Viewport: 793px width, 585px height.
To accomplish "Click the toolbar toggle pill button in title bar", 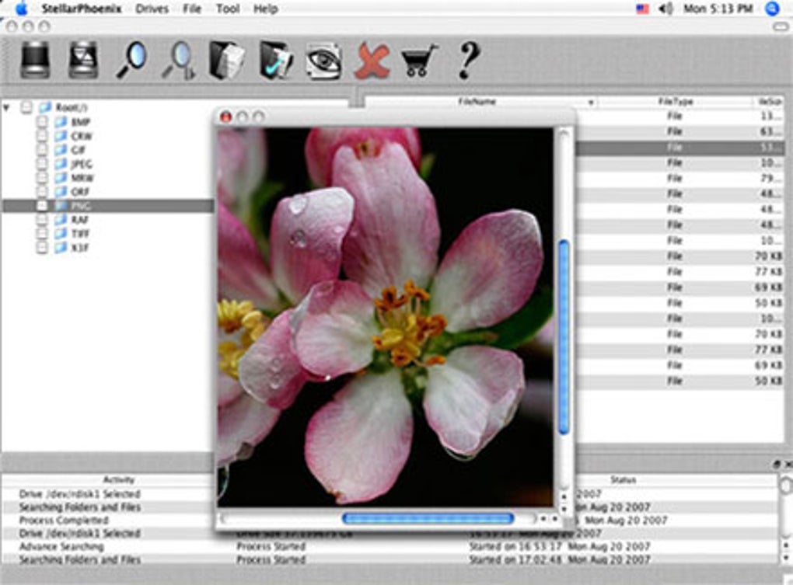I will point(781,26).
